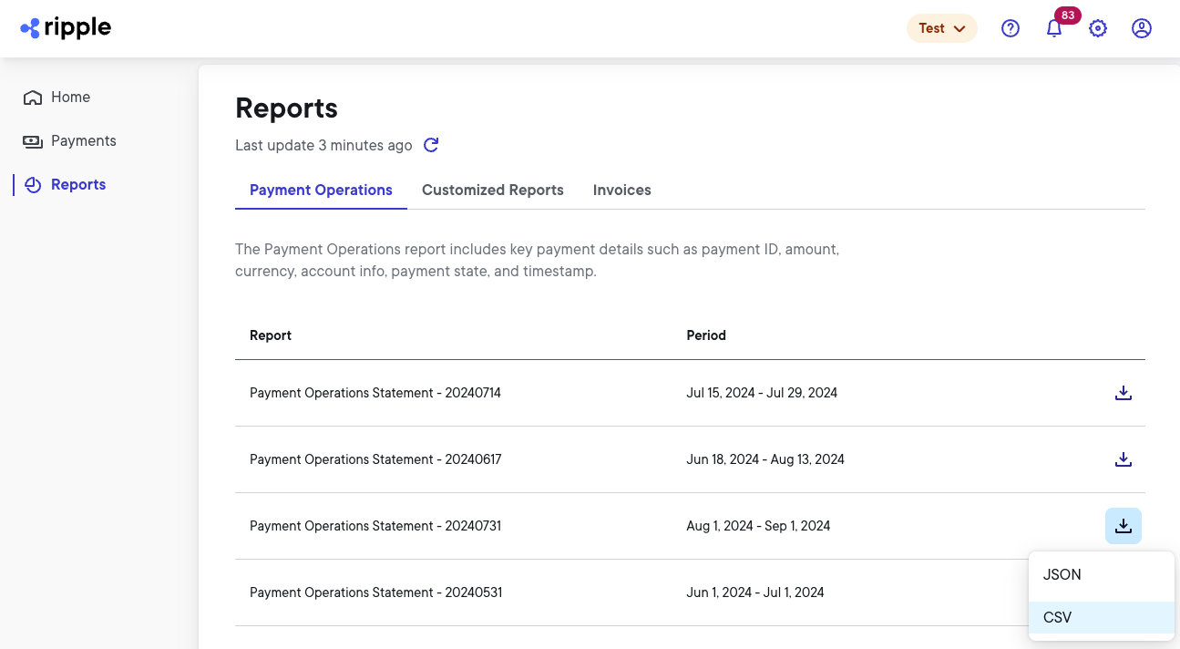Open the settings gear icon

(1098, 28)
